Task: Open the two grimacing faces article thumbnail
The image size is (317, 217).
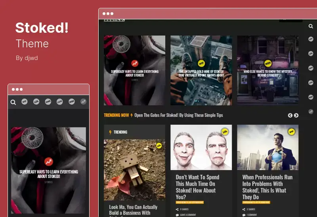Action: pos(201,147)
